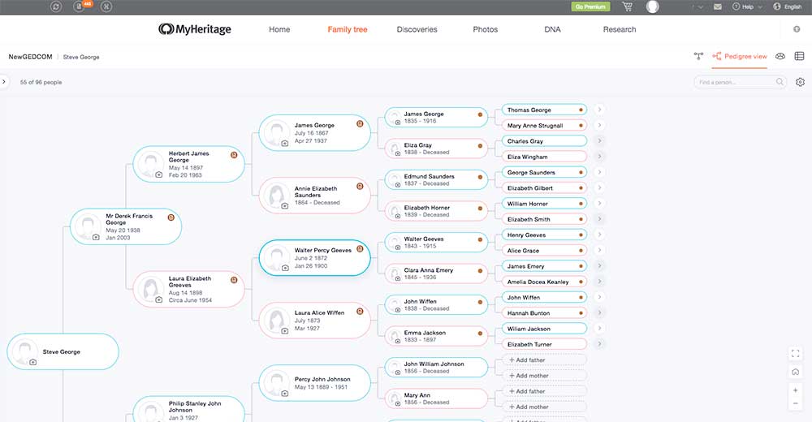Select the Eliza Gray 1838 card
The image size is (812, 422).
(x=436, y=149)
